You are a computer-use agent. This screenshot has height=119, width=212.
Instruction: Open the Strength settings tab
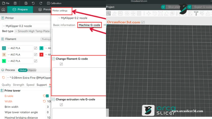pos(18,85)
